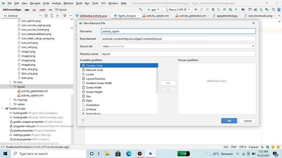Screen dimensions: 282x158
Task: Expand the font folder
Action: coord(11,82)
